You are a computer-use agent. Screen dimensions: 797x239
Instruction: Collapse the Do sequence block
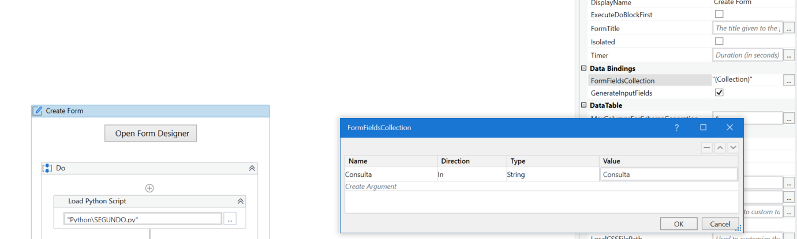point(252,168)
